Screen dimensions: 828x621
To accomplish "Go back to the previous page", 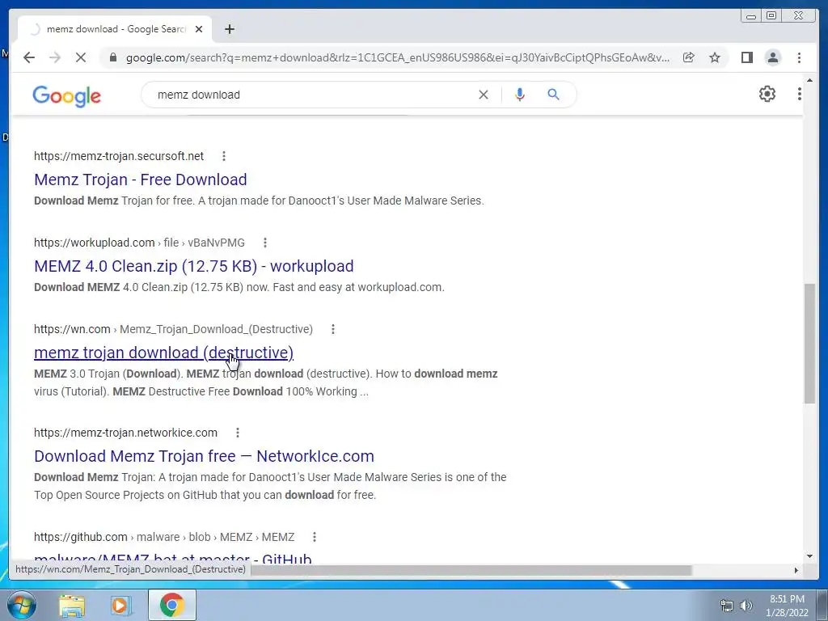I will [29, 57].
